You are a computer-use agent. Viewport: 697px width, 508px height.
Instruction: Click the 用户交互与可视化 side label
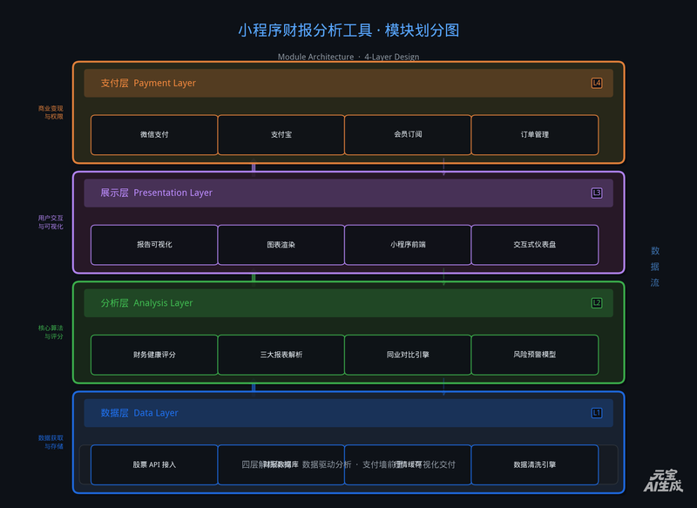tap(51, 222)
